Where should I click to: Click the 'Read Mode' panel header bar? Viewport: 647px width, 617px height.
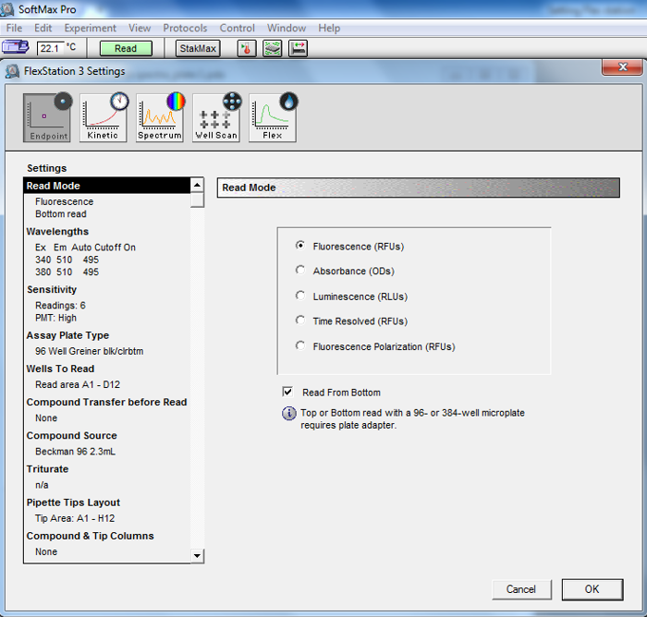click(x=419, y=188)
